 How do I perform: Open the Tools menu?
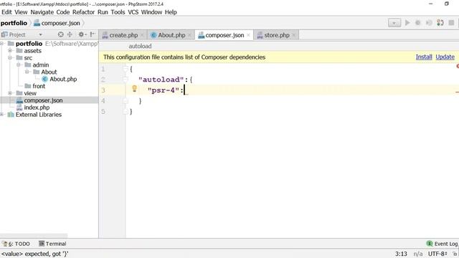pyautogui.click(x=118, y=12)
